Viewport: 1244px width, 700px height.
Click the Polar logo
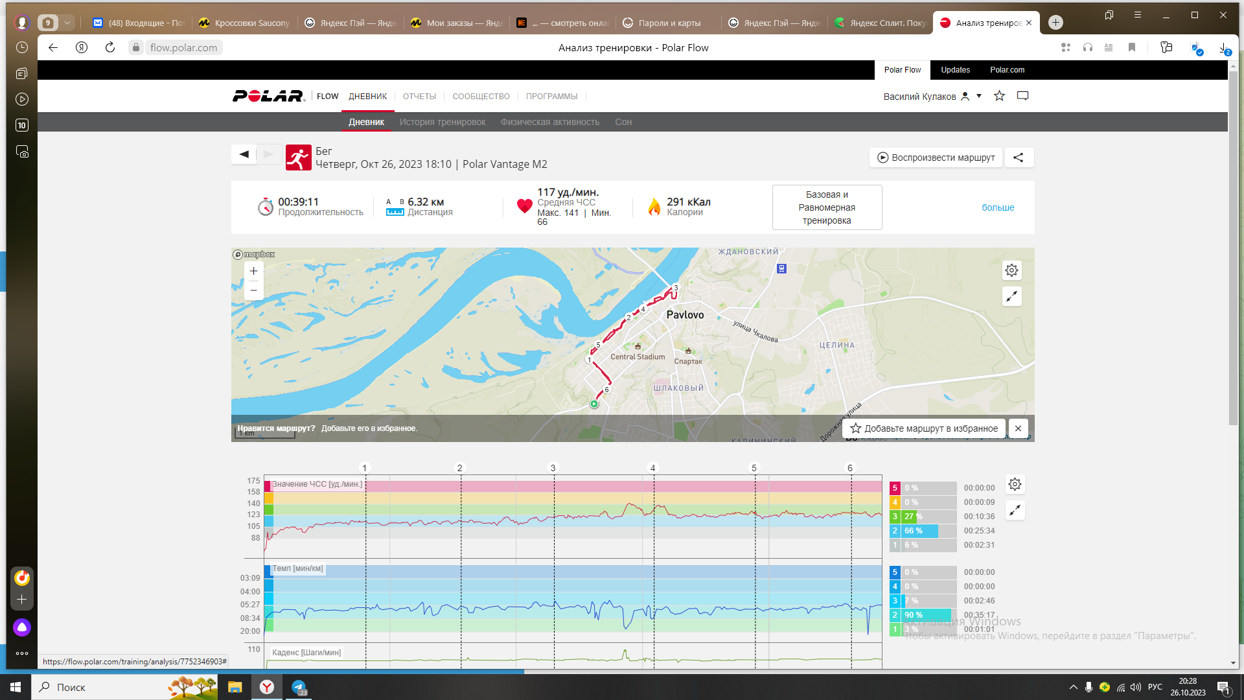pos(269,96)
